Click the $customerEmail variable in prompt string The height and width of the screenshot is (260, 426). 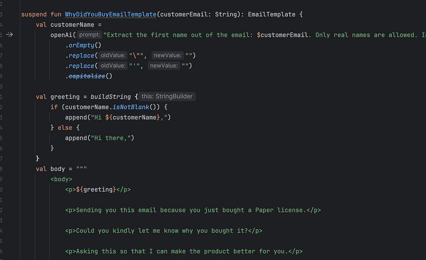[x=282, y=35]
